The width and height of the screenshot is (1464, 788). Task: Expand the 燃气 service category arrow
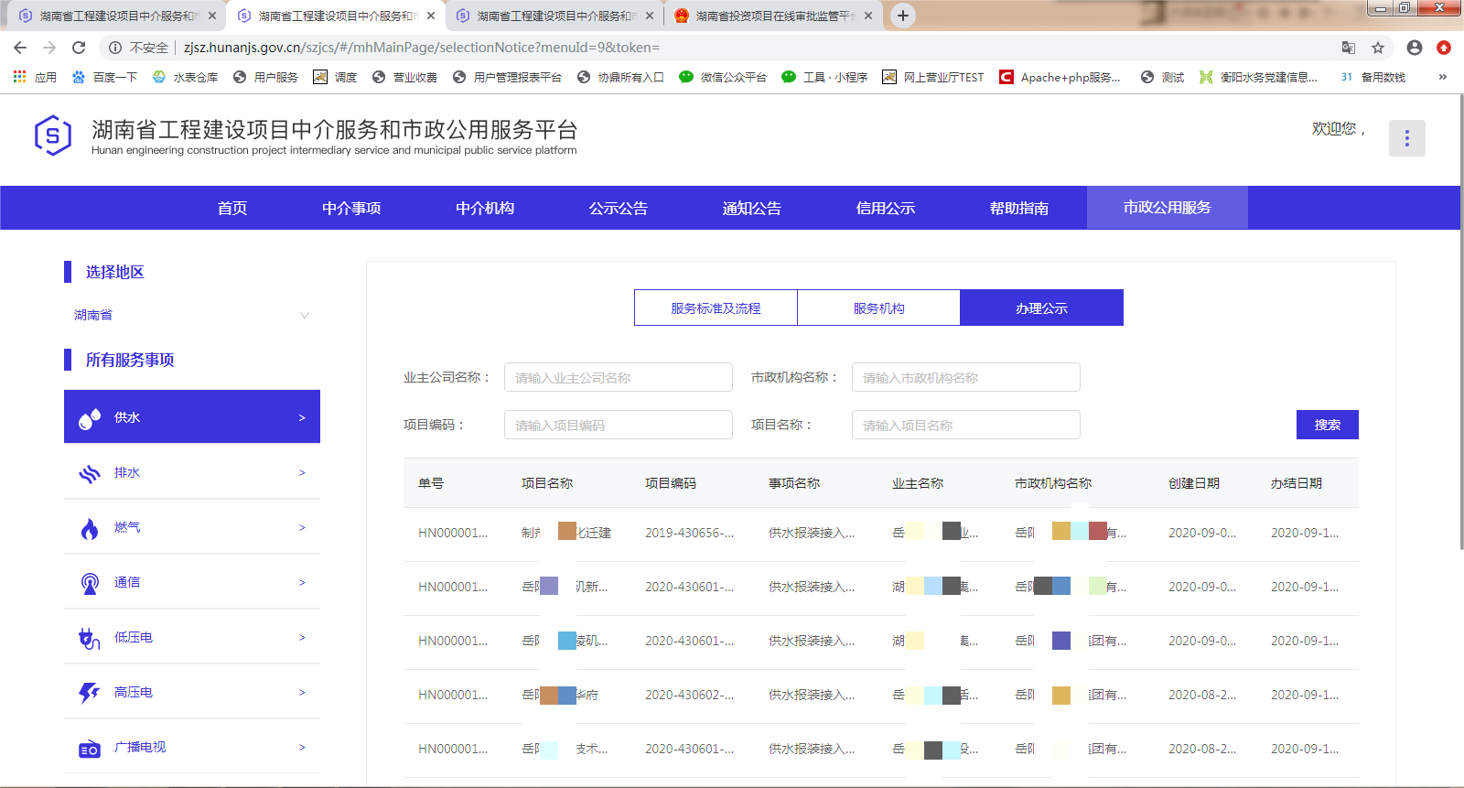tap(302, 528)
